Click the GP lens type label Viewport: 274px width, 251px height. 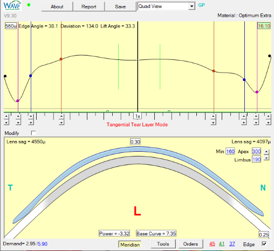point(201,5)
